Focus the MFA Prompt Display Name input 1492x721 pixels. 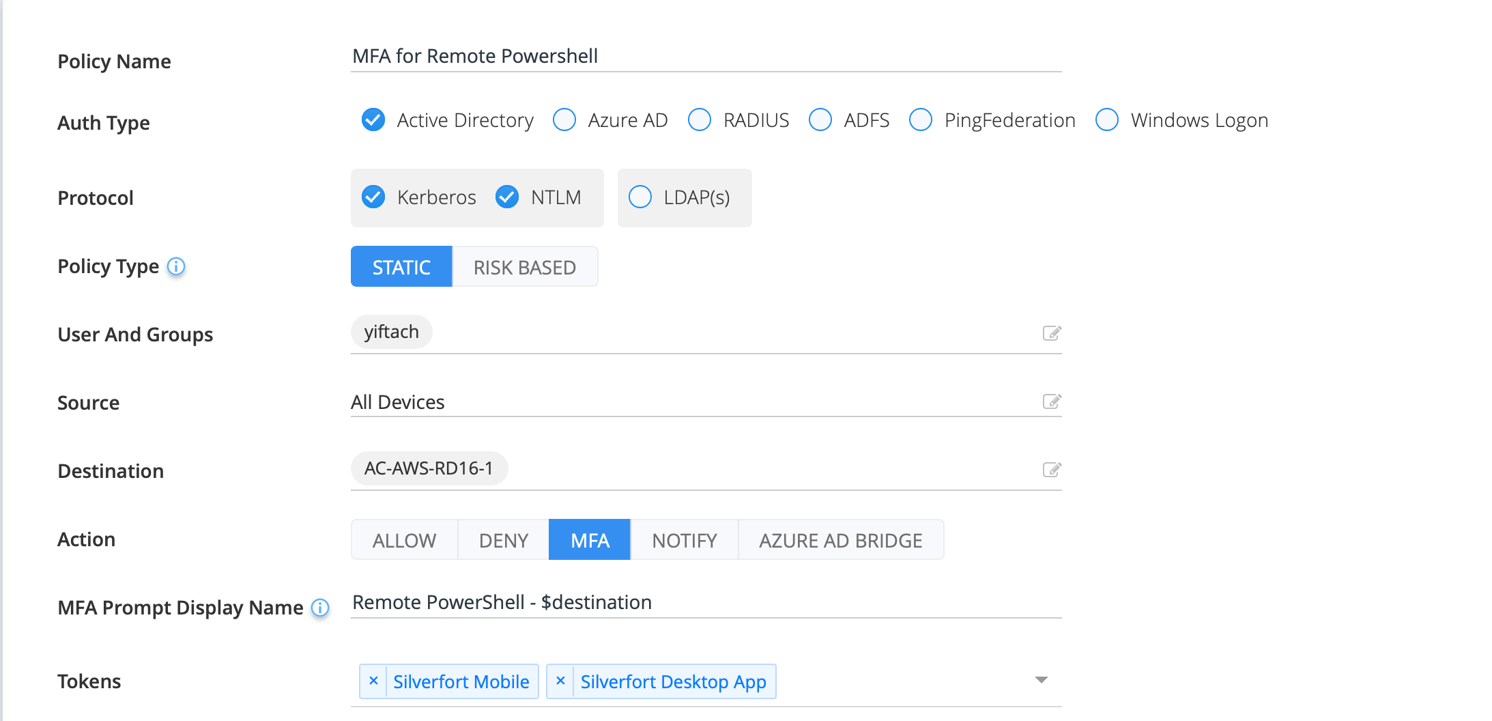pos(706,602)
